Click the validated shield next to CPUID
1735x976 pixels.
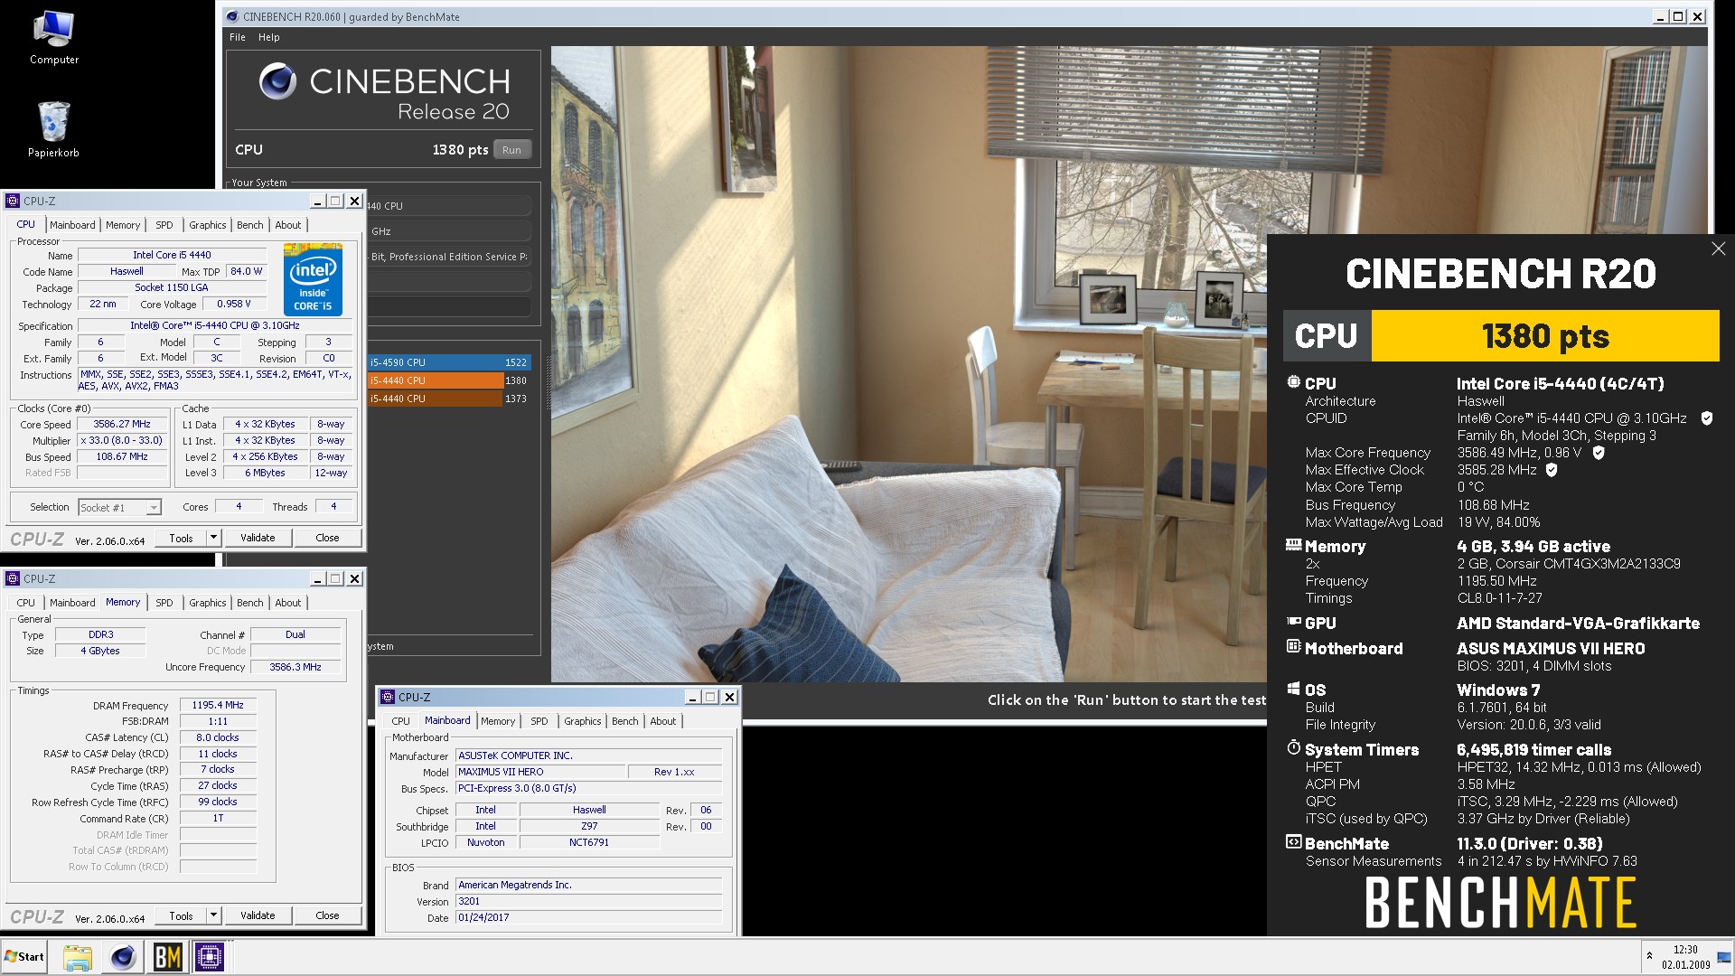[1707, 418]
